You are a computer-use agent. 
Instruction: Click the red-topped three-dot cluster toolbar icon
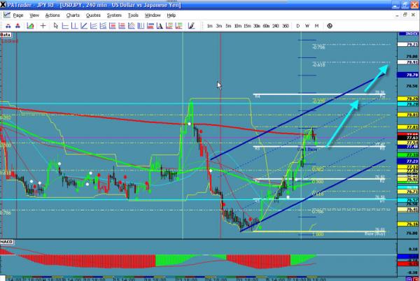17,26
